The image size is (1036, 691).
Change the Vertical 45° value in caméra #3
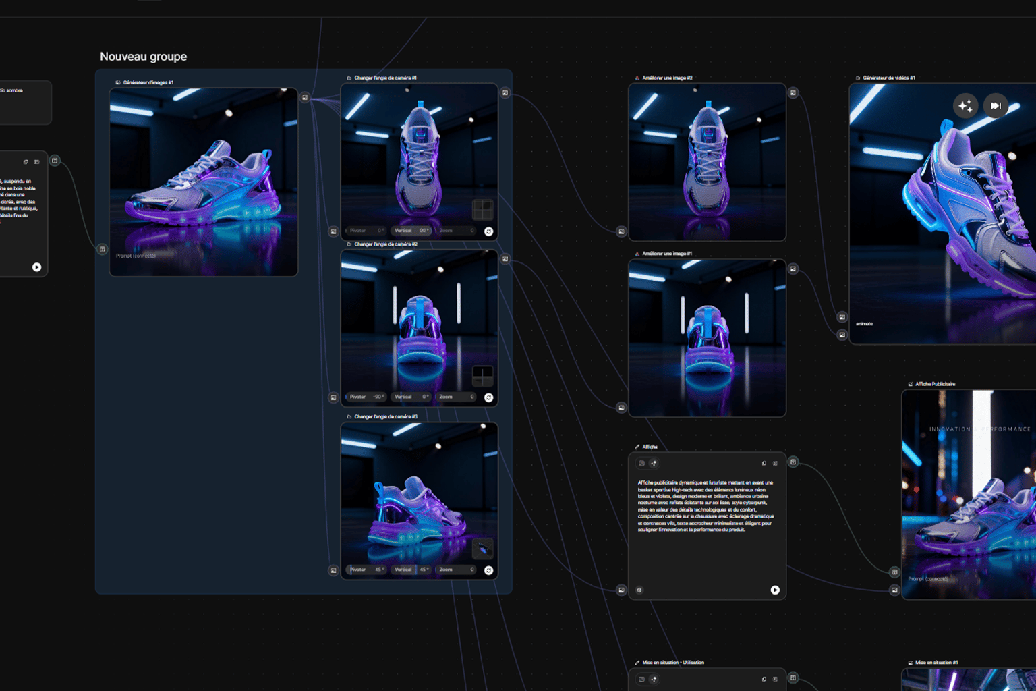(411, 570)
